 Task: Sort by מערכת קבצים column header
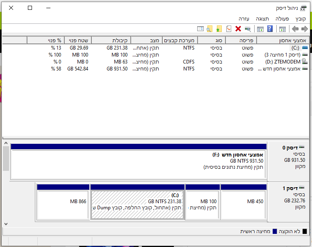pyautogui.click(x=180, y=41)
